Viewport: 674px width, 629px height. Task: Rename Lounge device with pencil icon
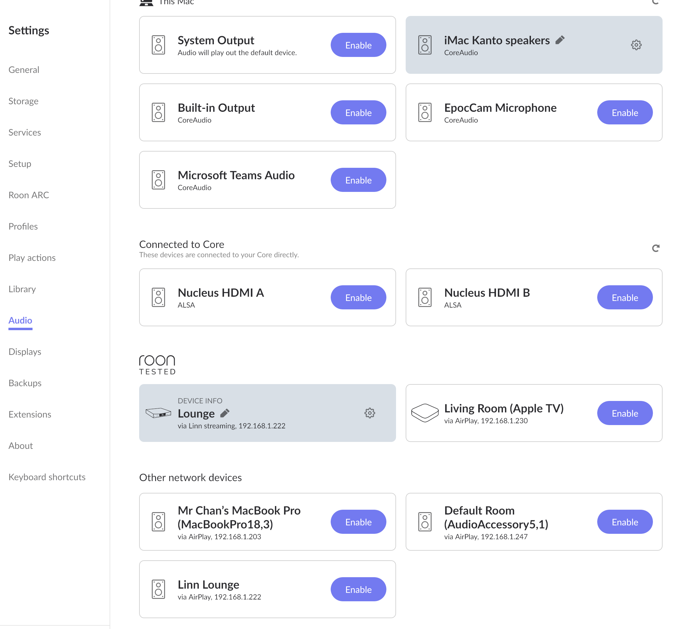225,413
